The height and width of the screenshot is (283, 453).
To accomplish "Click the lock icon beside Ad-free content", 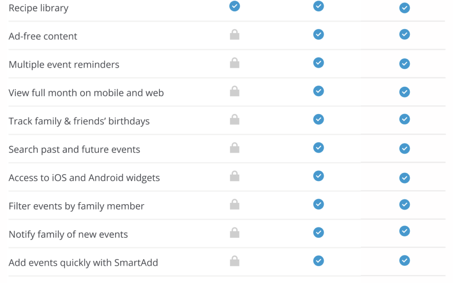I will pyautogui.click(x=234, y=35).
